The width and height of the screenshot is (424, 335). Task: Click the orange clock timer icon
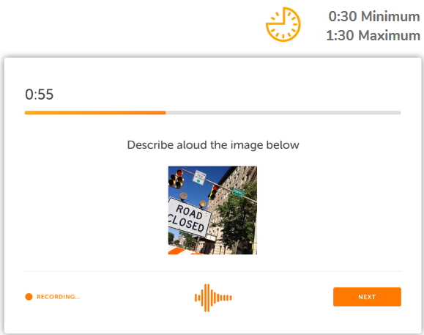pos(283,24)
